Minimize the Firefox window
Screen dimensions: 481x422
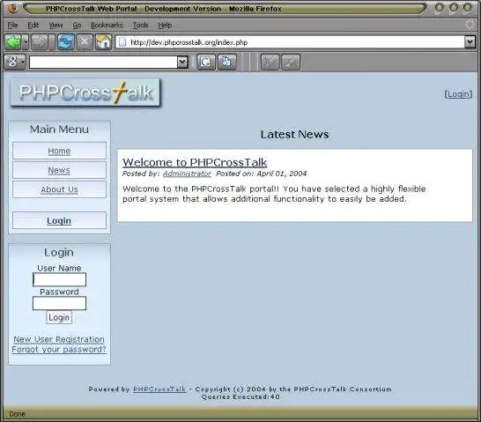[440, 7]
